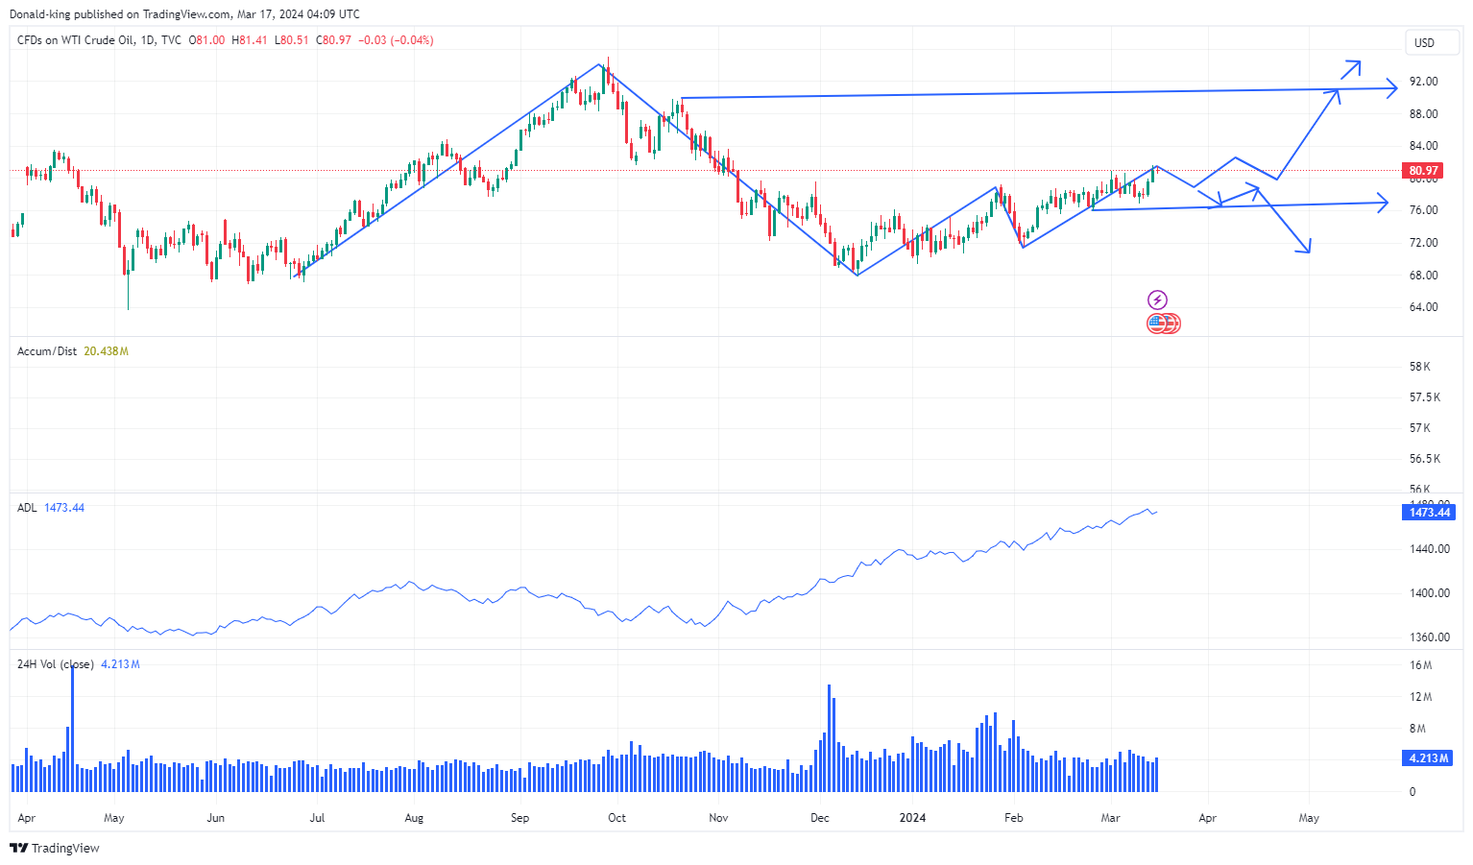Click the 64.00 price axis label

click(1423, 307)
